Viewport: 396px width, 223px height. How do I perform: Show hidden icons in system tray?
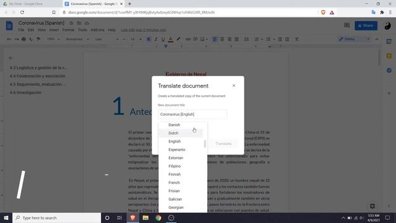point(343,218)
